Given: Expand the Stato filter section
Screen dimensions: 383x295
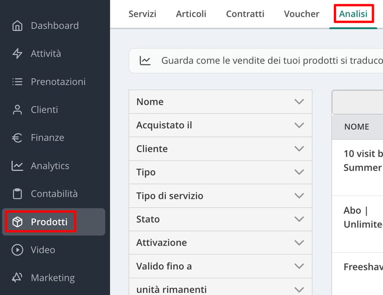Looking at the screenshot, I should coord(220,220).
